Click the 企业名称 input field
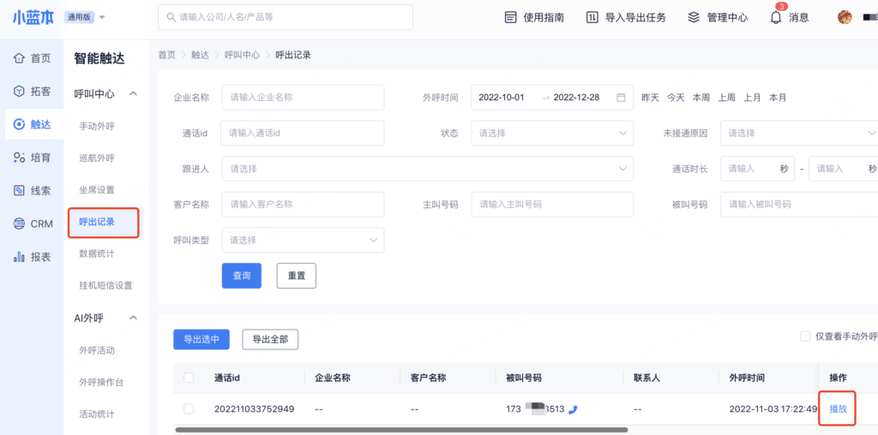The height and width of the screenshot is (435, 878). coord(302,98)
